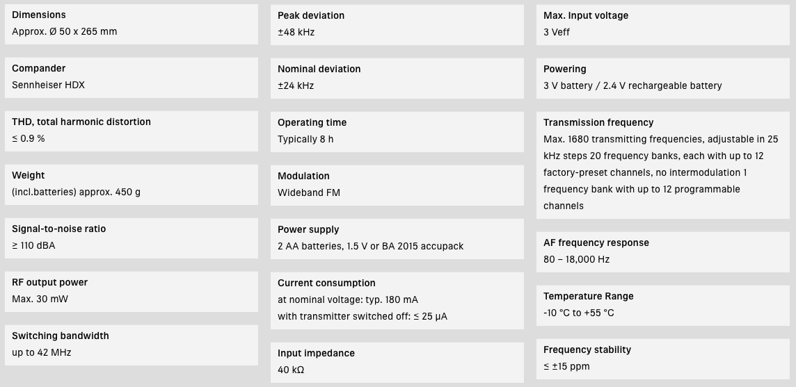The height and width of the screenshot is (387, 796).
Task: Click the Current consumption heading
Action: tap(326, 283)
